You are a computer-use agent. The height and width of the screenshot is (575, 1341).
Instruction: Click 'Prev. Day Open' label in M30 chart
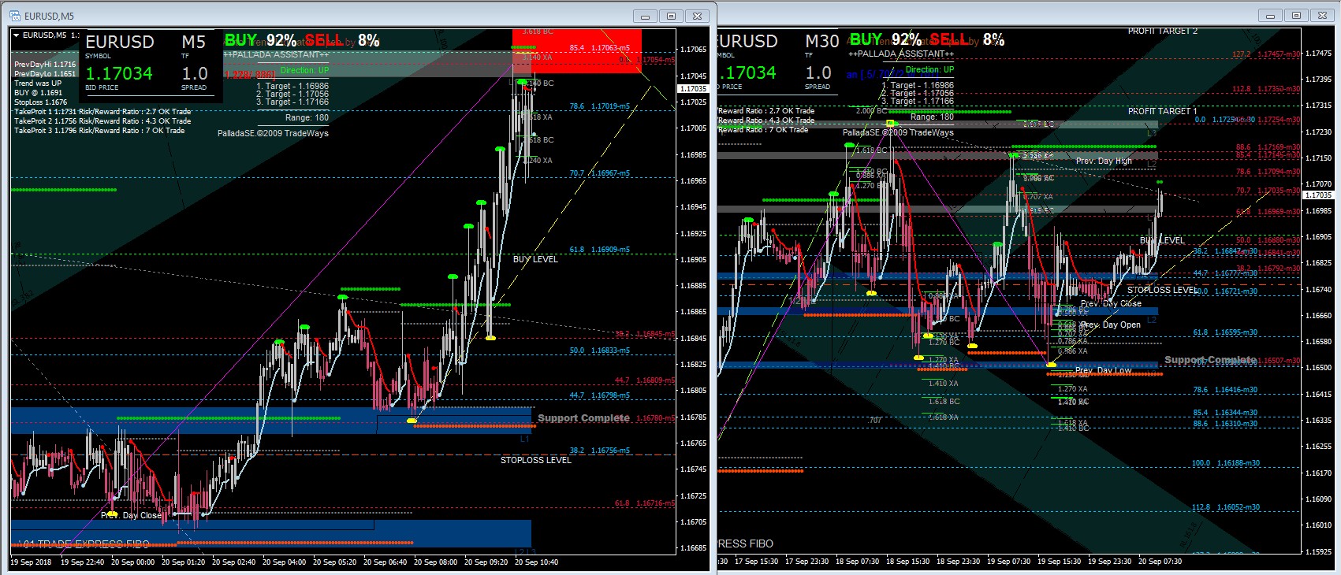point(1110,325)
